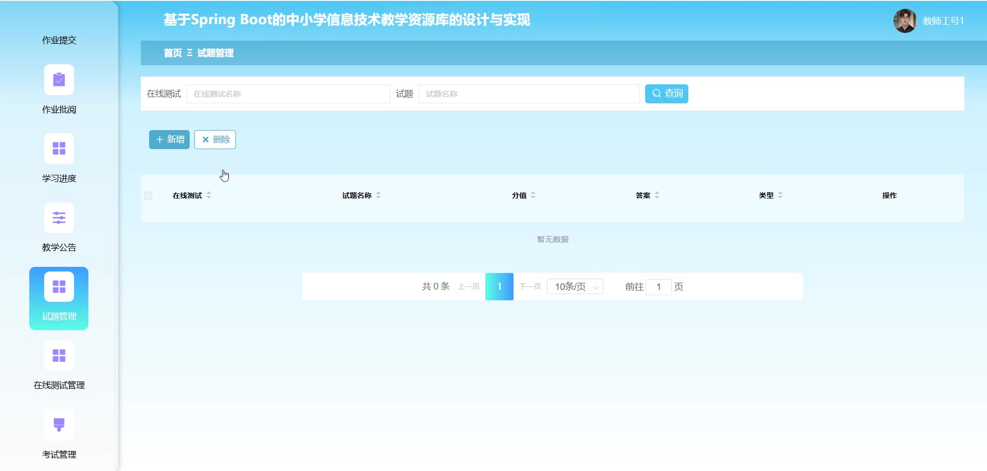Toggle the select-all table checkbox
This screenshot has width=987, height=471.
tap(149, 196)
